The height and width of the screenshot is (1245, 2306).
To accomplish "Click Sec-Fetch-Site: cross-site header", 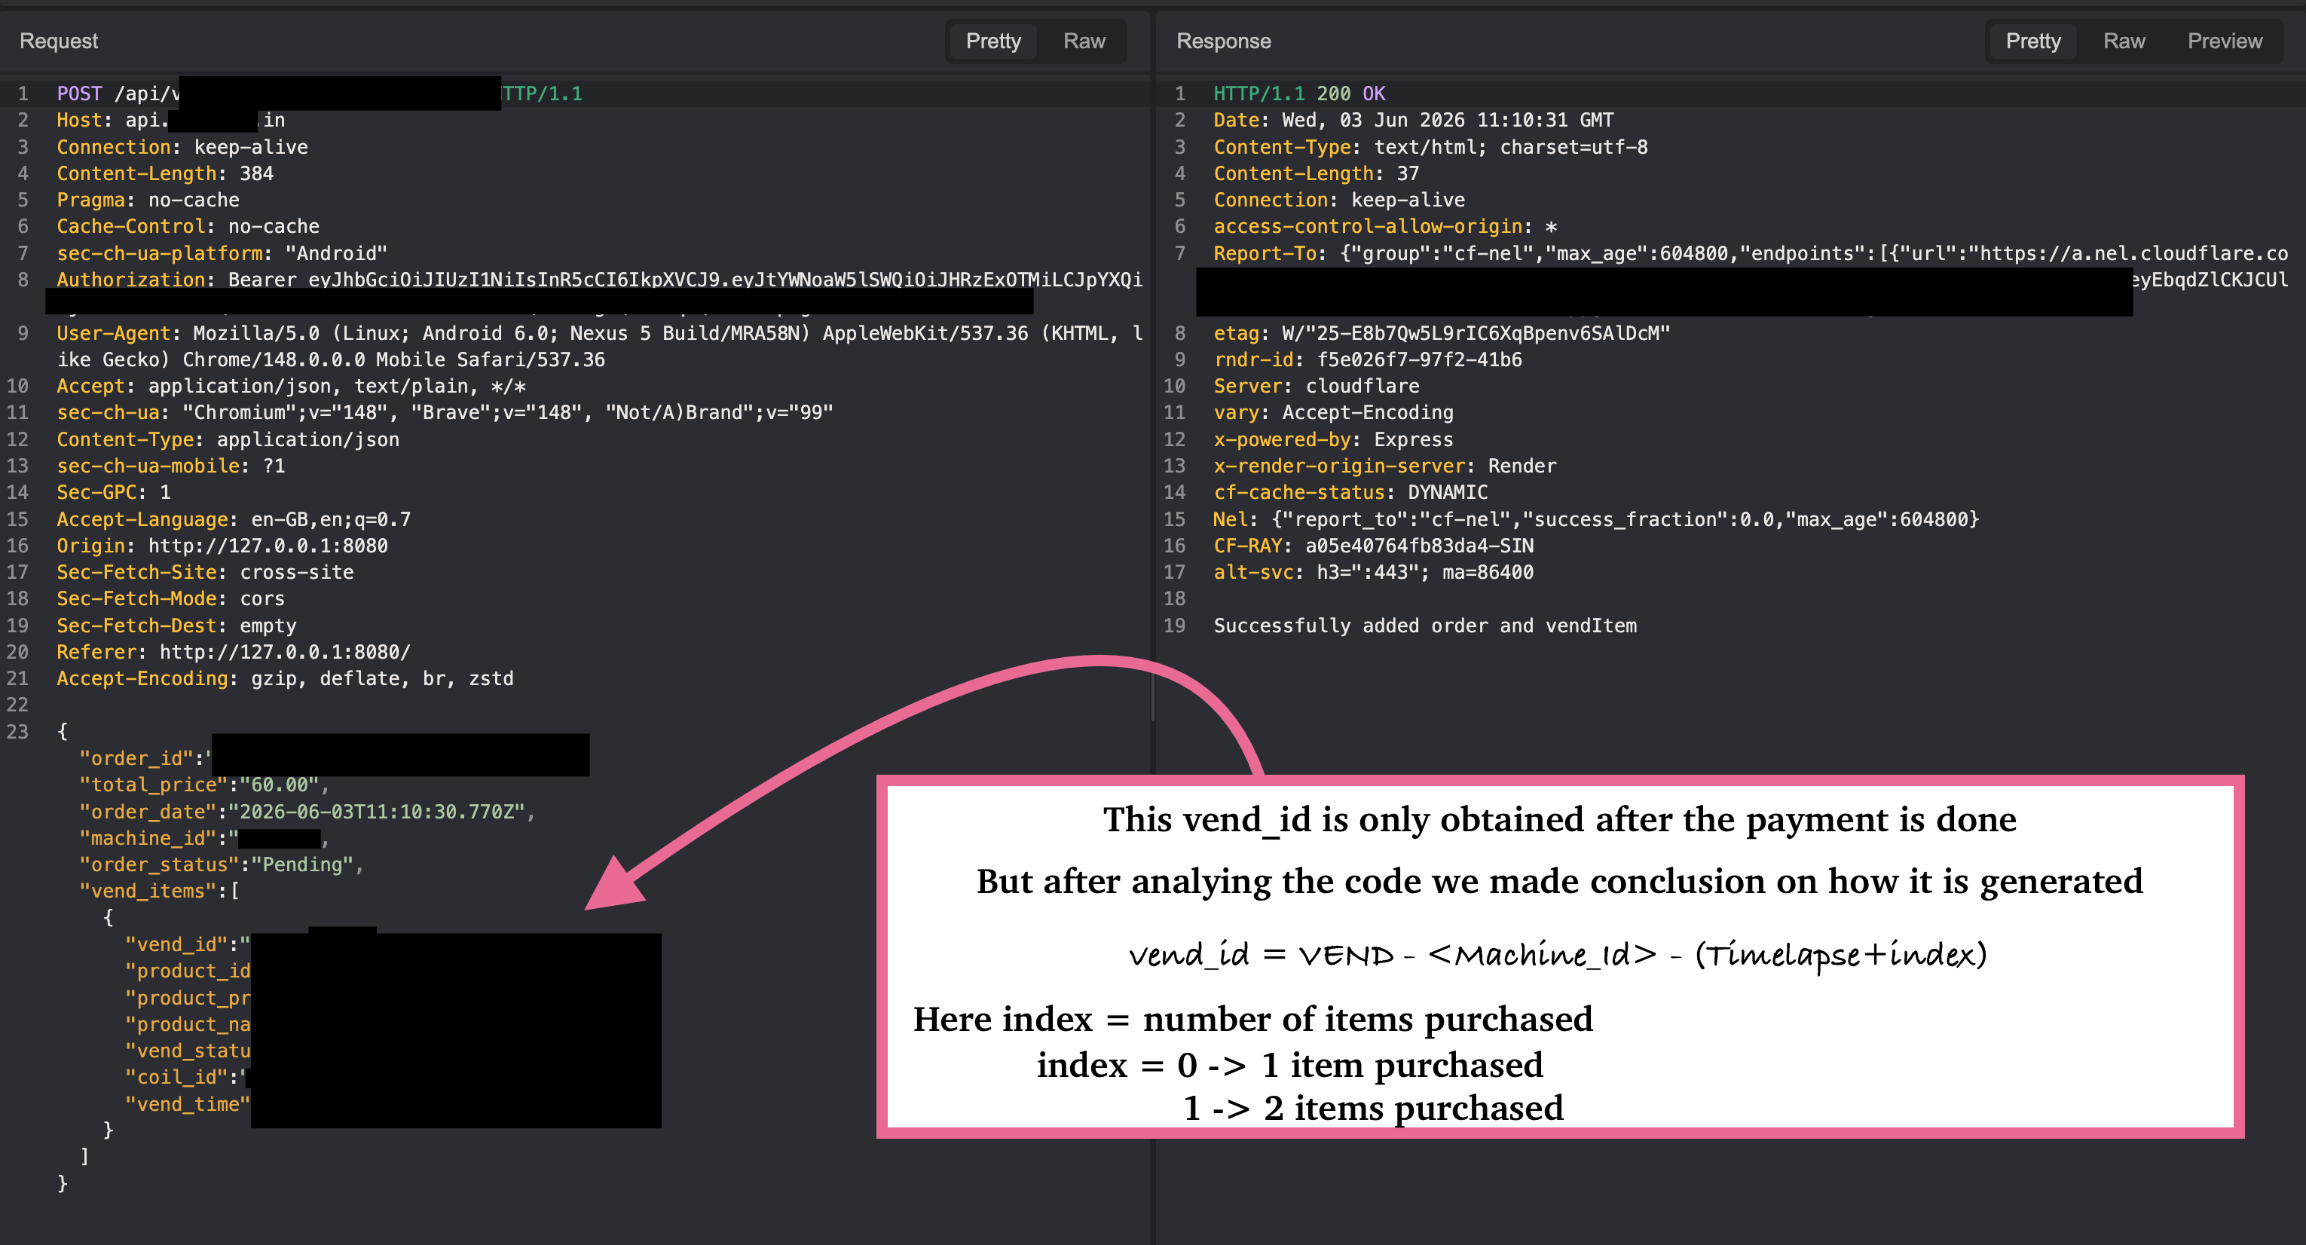I will pos(205,572).
